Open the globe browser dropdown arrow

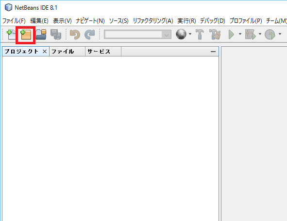pyautogui.click(x=190, y=34)
